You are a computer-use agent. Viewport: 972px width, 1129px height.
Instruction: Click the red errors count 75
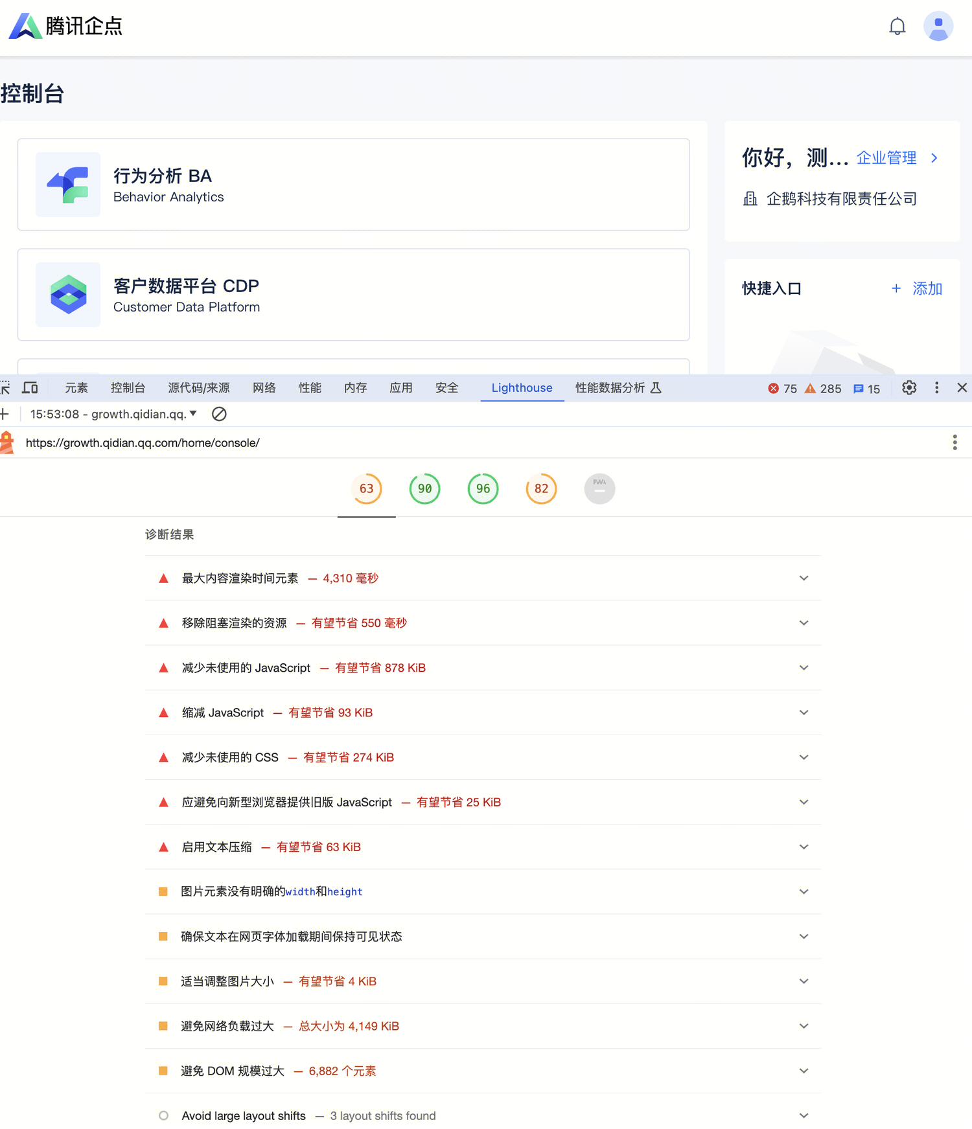pyautogui.click(x=782, y=389)
